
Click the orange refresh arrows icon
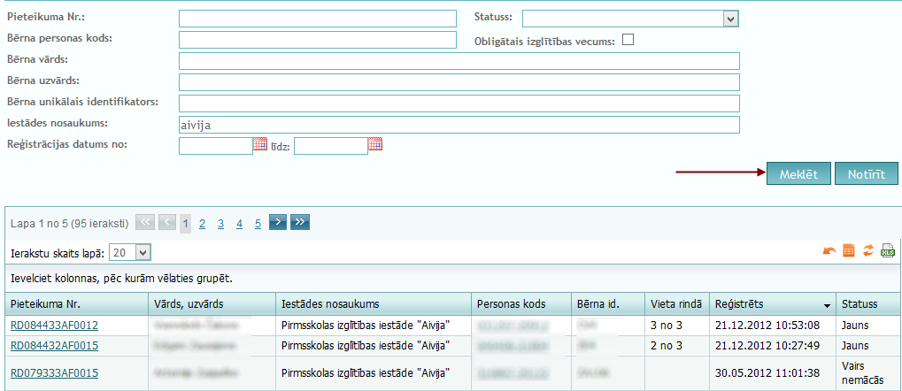pos(868,251)
